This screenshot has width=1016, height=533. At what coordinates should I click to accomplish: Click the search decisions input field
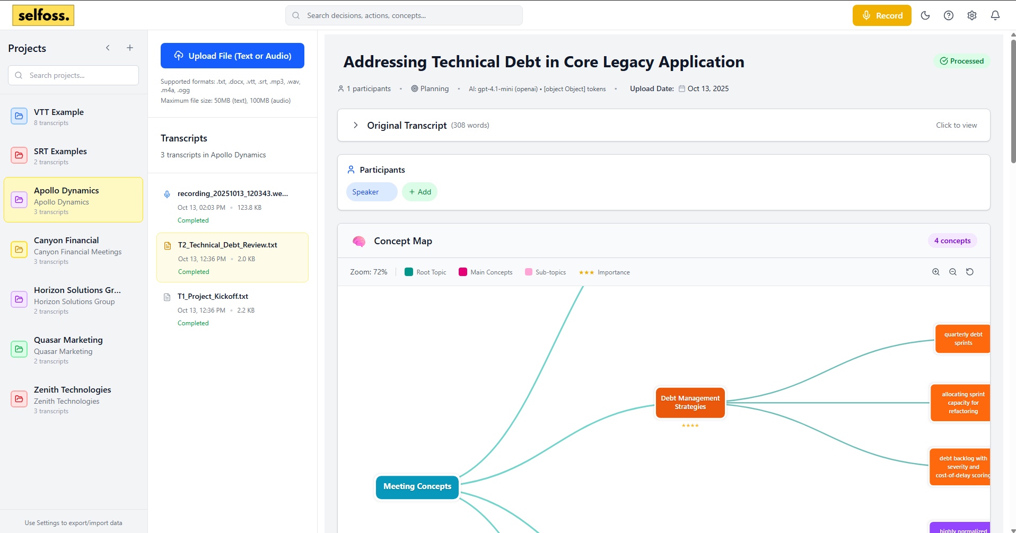pos(404,15)
